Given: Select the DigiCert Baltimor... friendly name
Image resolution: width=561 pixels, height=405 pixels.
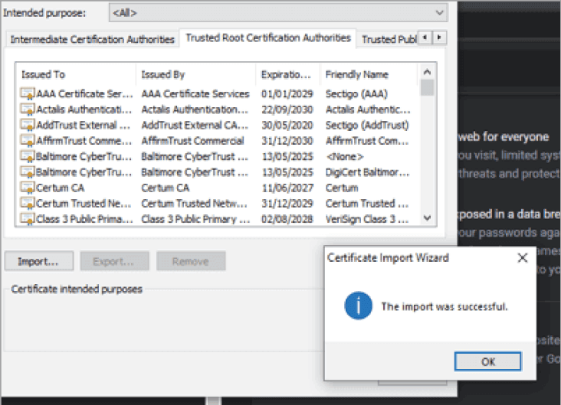Looking at the screenshot, I should coord(367,172).
